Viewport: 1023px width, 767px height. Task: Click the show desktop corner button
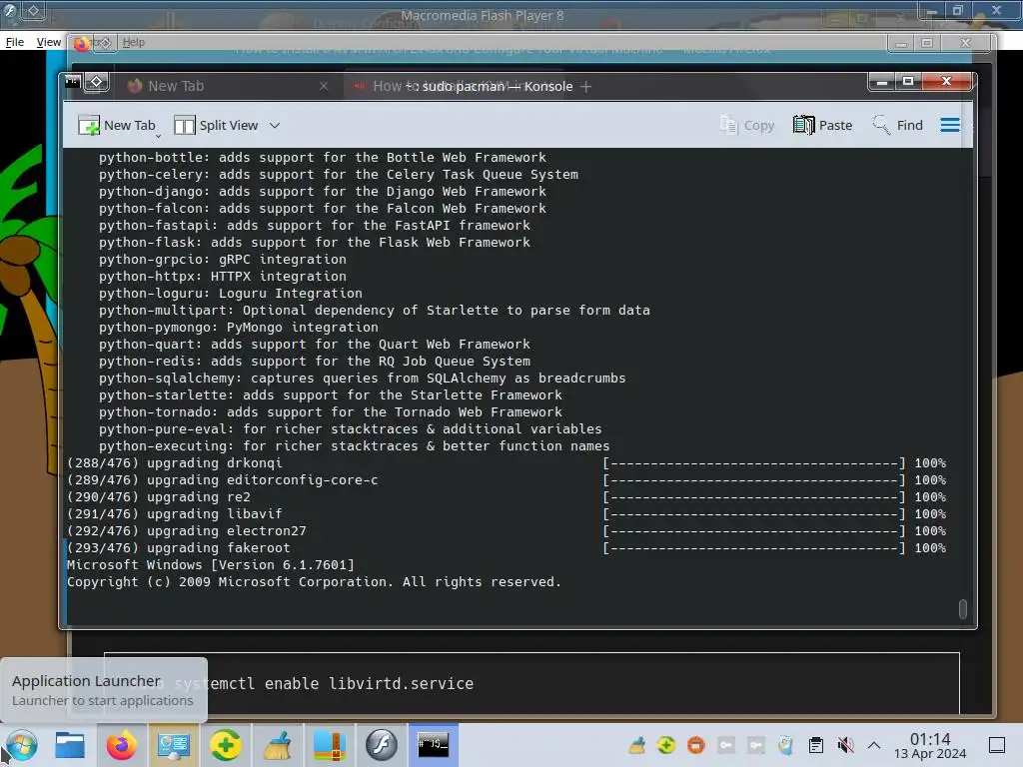[x=997, y=745]
